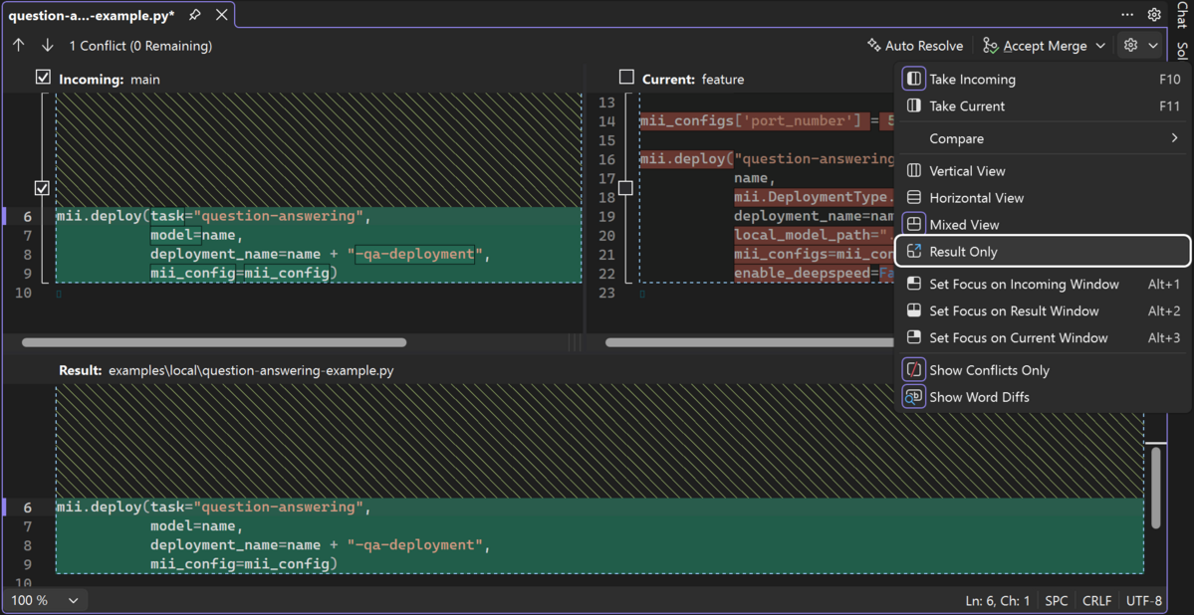This screenshot has height=615, width=1194.
Task: Click the Vertical View icon
Action: [x=914, y=171]
